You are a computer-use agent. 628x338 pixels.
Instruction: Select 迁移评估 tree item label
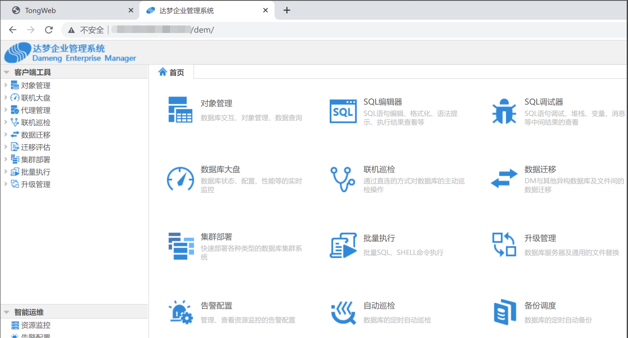click(x=36, y=147)
